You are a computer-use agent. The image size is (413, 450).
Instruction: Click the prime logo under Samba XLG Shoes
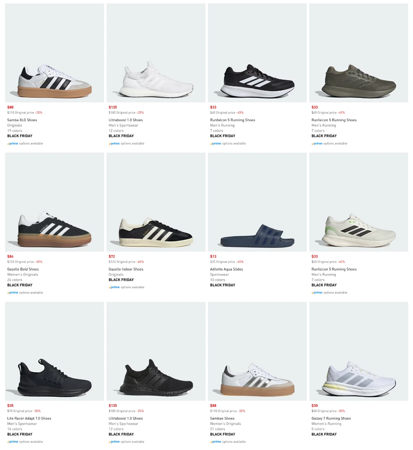tap(13, 143)
